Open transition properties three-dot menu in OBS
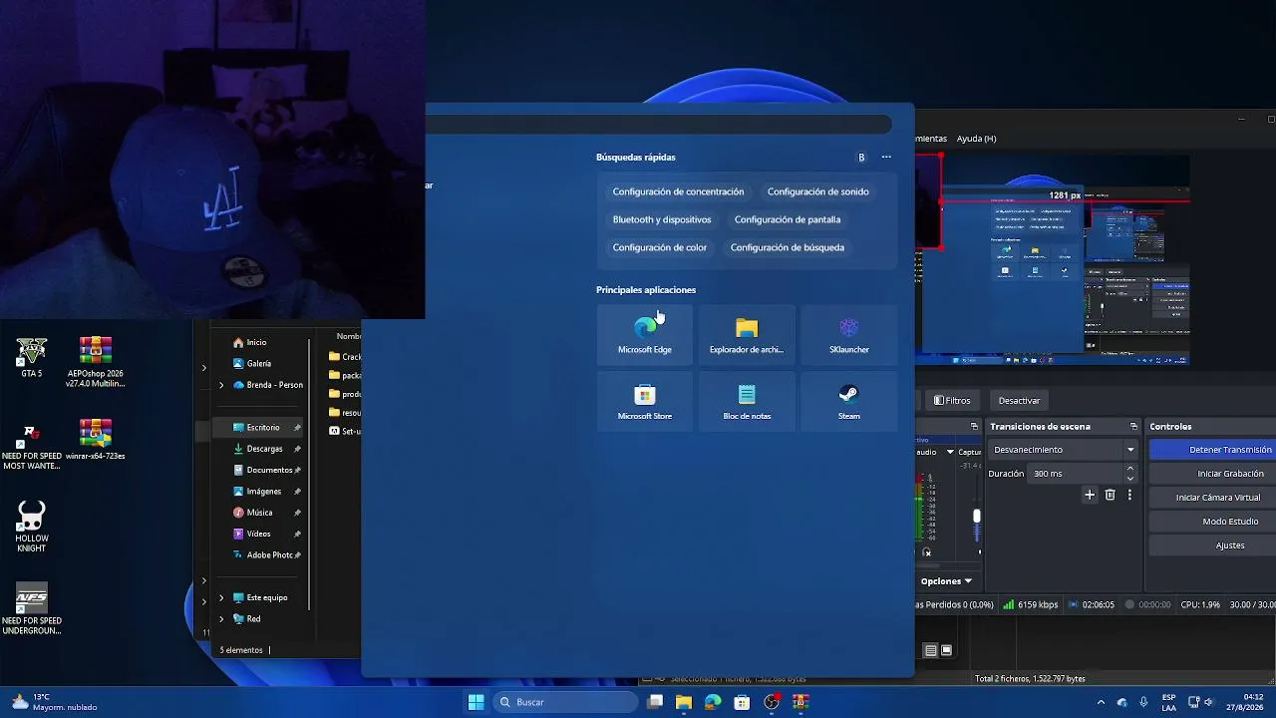The width and height of the screenshot is (1276, 718). point(1129,495)
